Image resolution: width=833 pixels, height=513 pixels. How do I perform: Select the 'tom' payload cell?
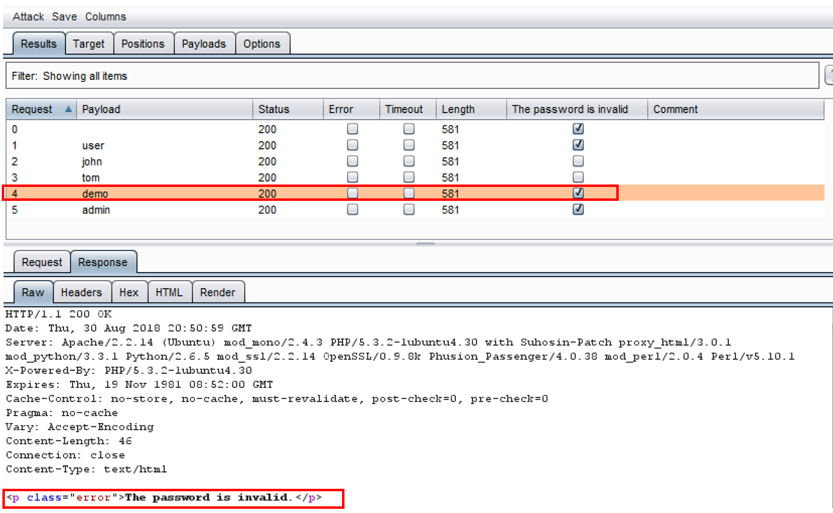click(x=91, y=178)
